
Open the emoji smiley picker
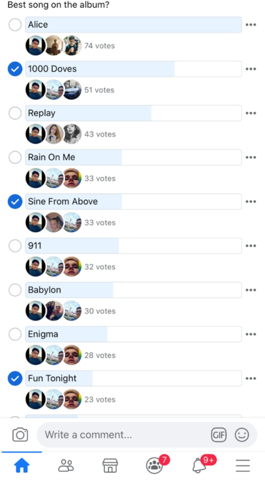pyautogui.click(x=242, y=434)
